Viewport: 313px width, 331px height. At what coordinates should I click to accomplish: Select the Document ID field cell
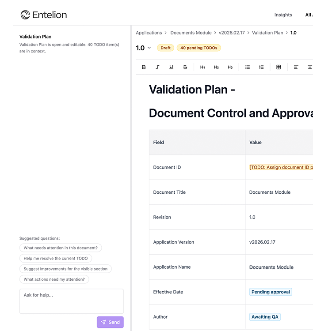pyautogui.click(x=197, y=167)
